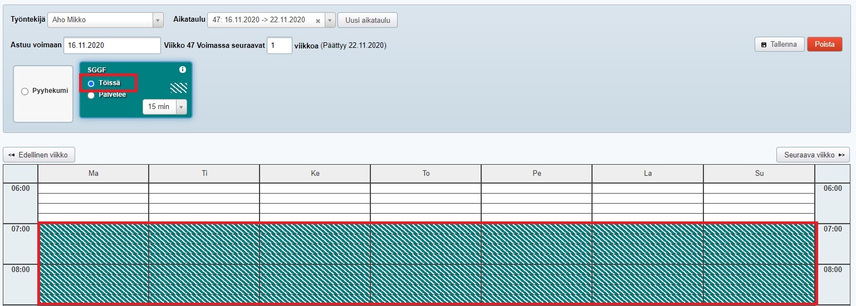The height and width of the screenshot is (306, 856).
Task: Select the Palvelee radio button
Action: (x=91, y=95)
